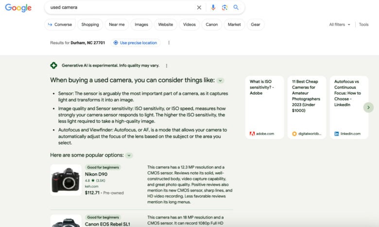Clear the search box with the X icon
The image size is (379, 227).
point(199,7)
